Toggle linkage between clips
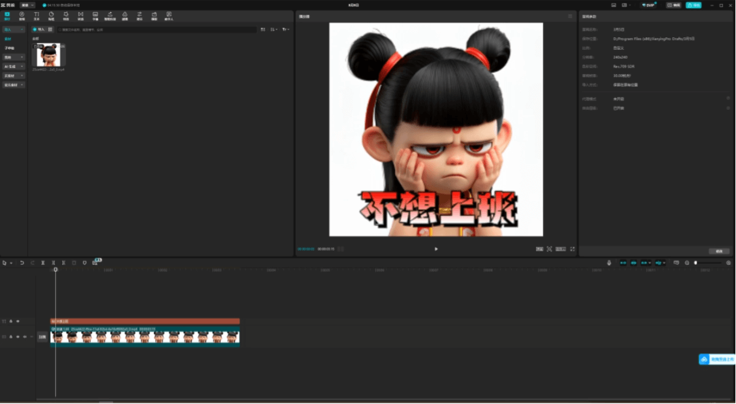The width and height of the screenshot is (736, 404). [645, 263]
